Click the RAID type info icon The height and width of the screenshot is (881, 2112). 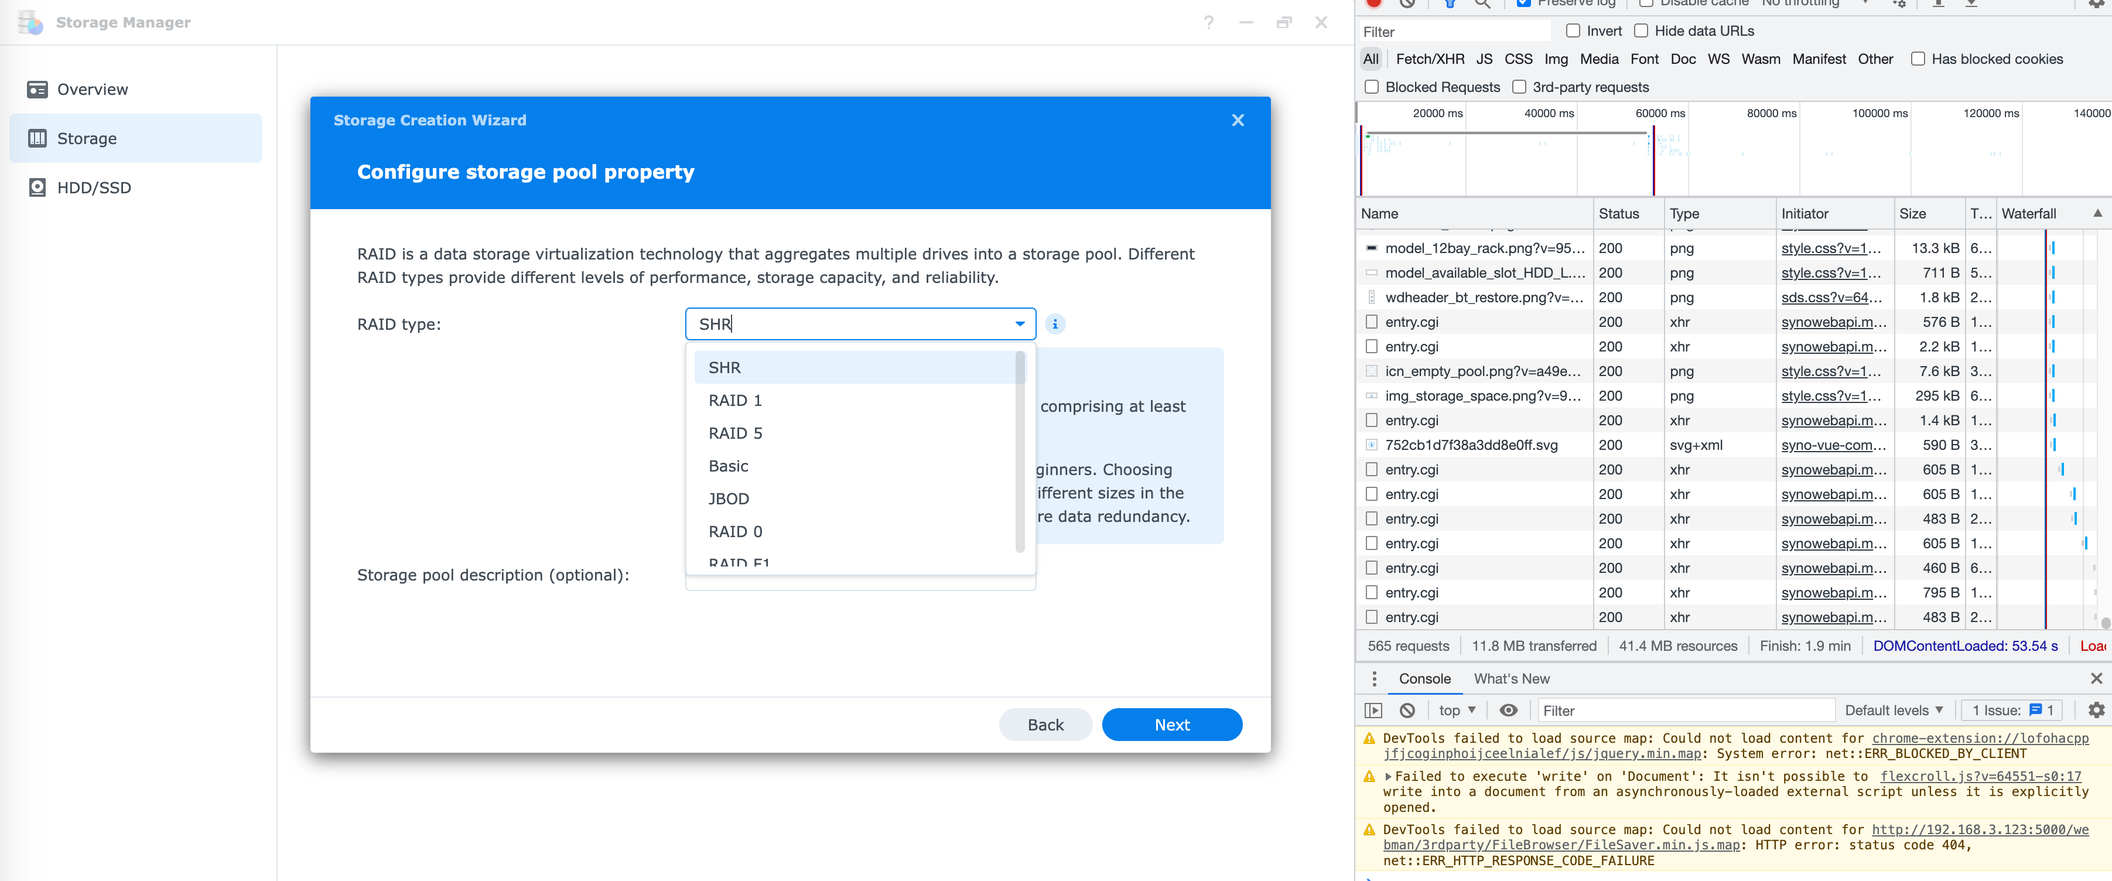(x=1054, y=324)
